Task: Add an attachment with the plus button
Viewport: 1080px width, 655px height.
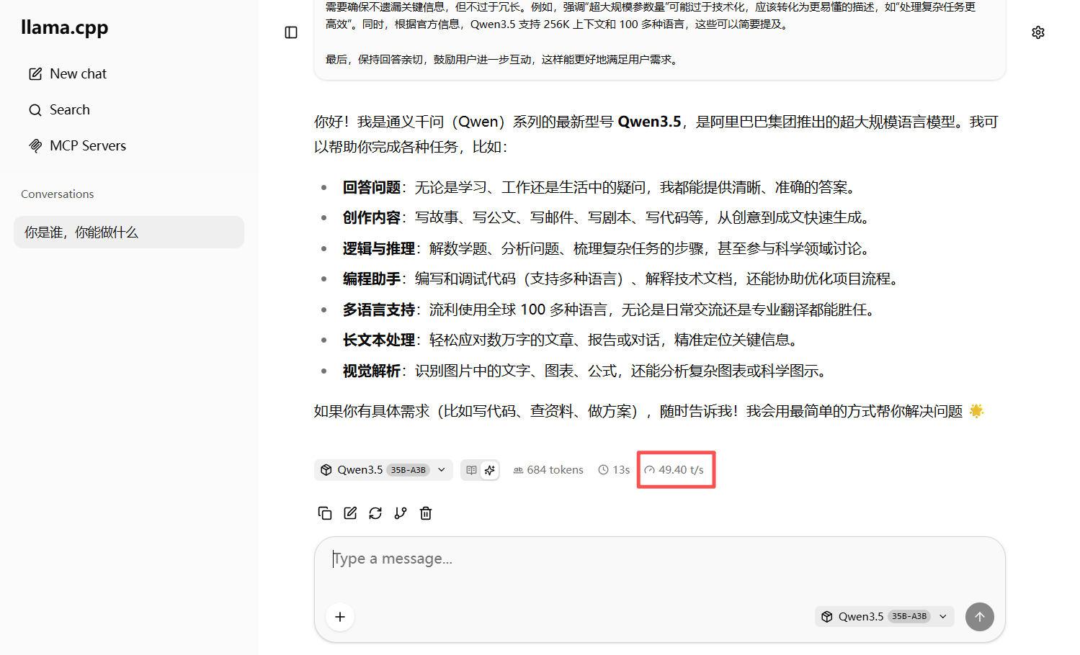Action: 340,617
